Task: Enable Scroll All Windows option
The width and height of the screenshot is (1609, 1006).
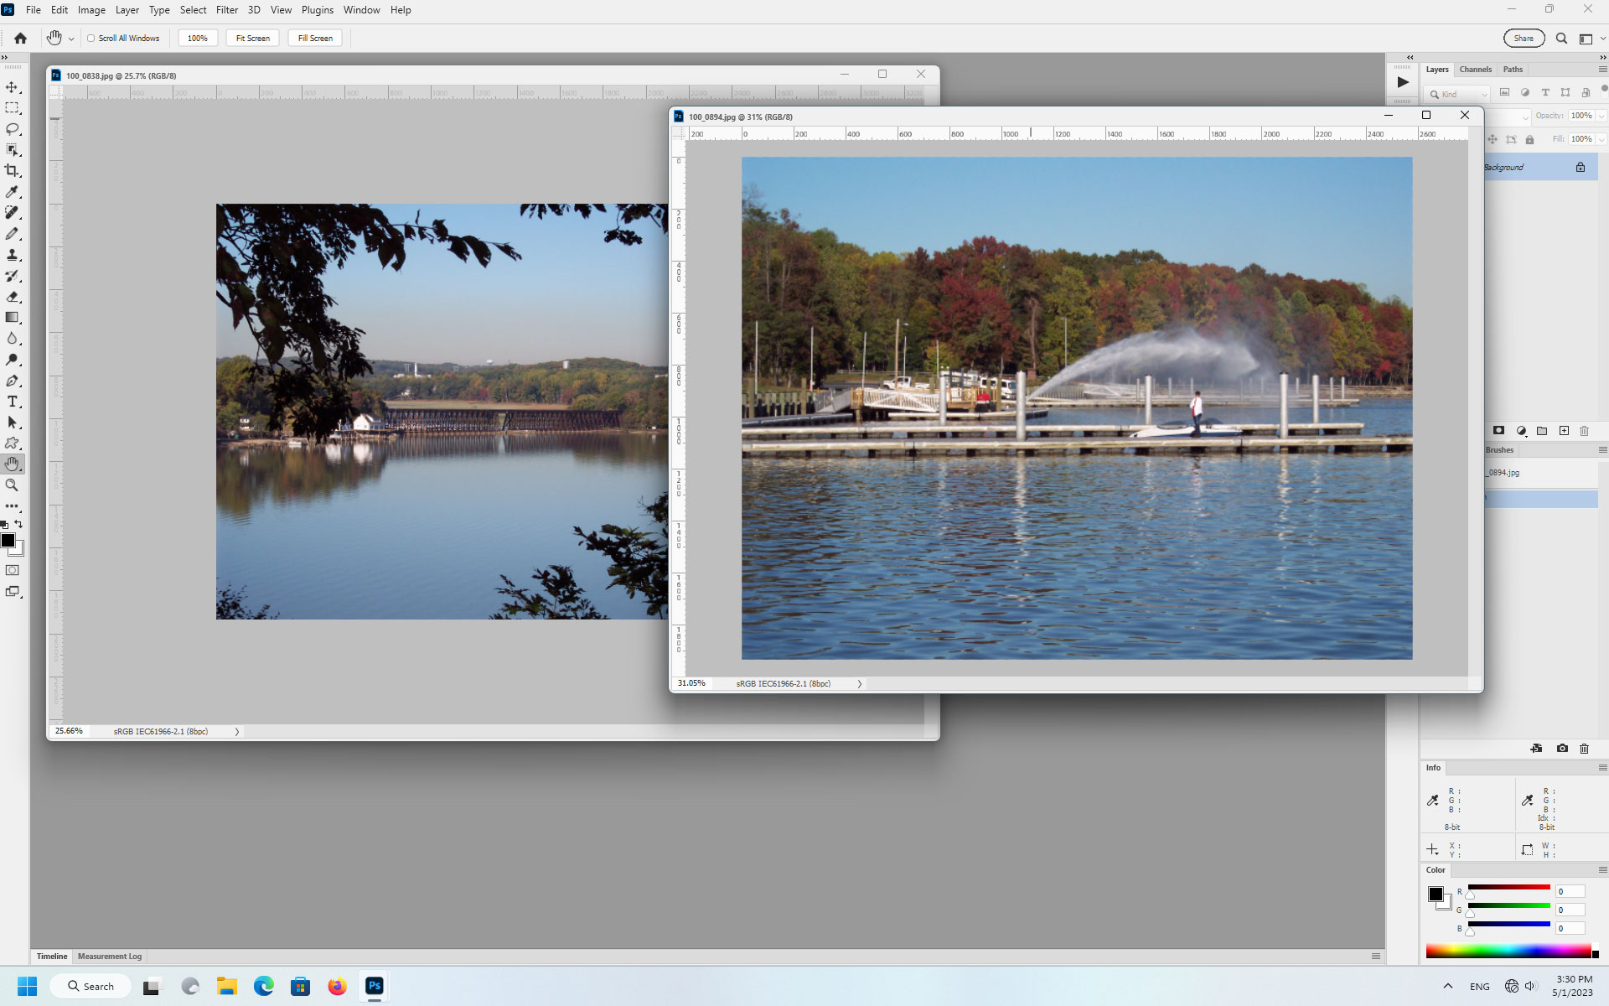Action: (x=91, y=38)
